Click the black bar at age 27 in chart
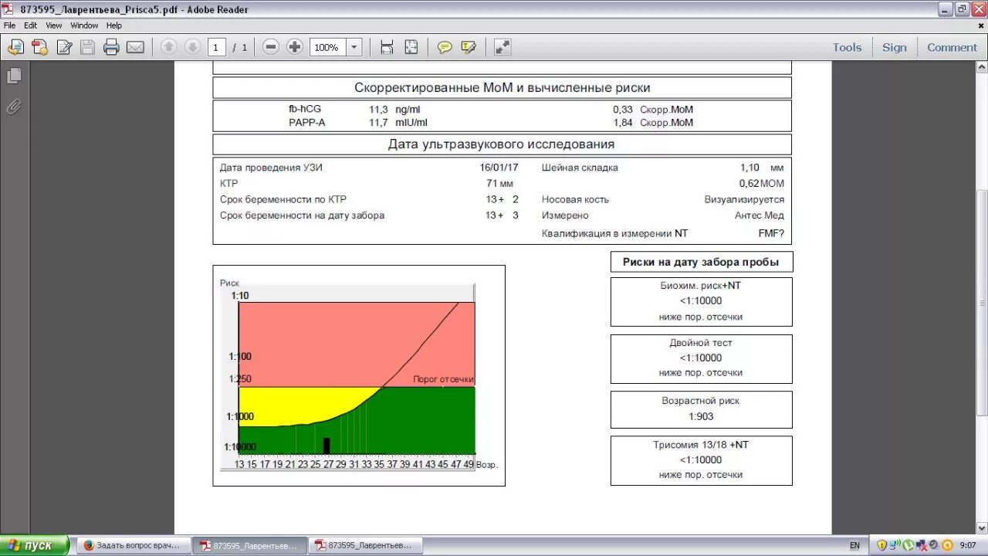This screenshot has width=988, height=556. [327, 446]
